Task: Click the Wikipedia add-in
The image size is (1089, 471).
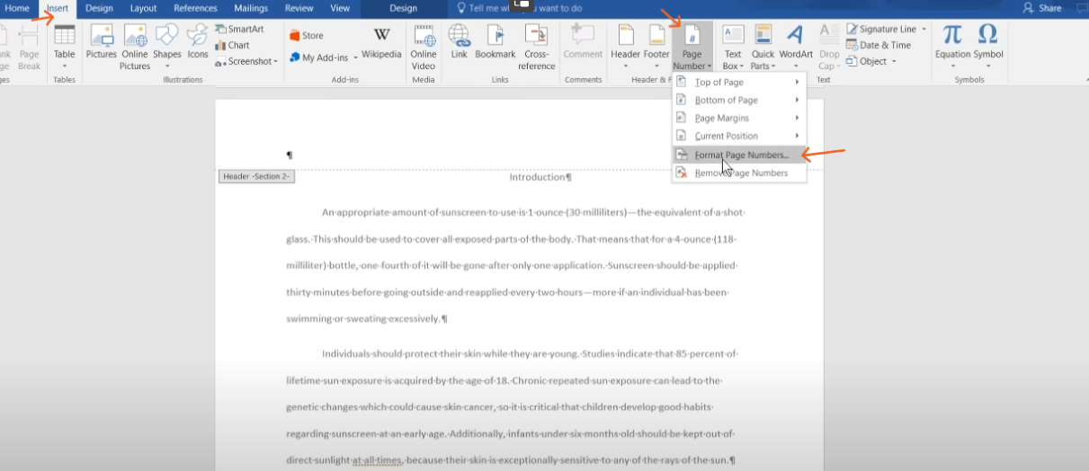Action: 381,42
